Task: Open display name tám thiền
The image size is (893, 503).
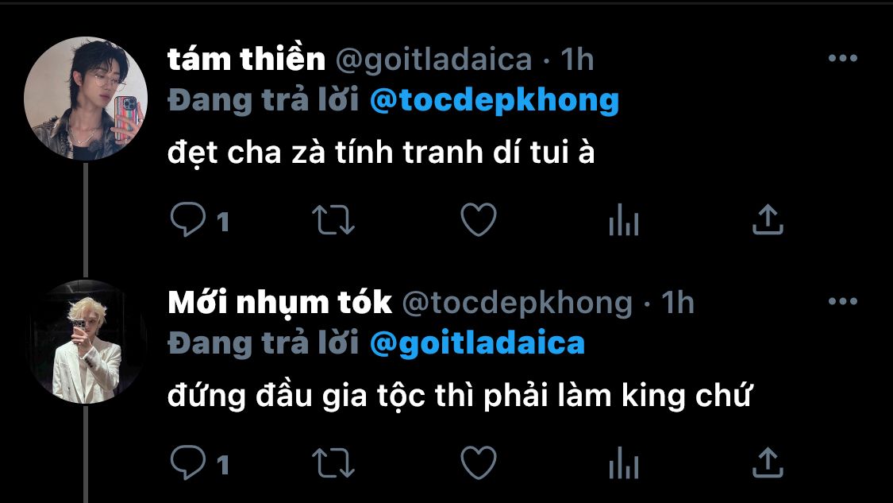Action: coord(246,59)
